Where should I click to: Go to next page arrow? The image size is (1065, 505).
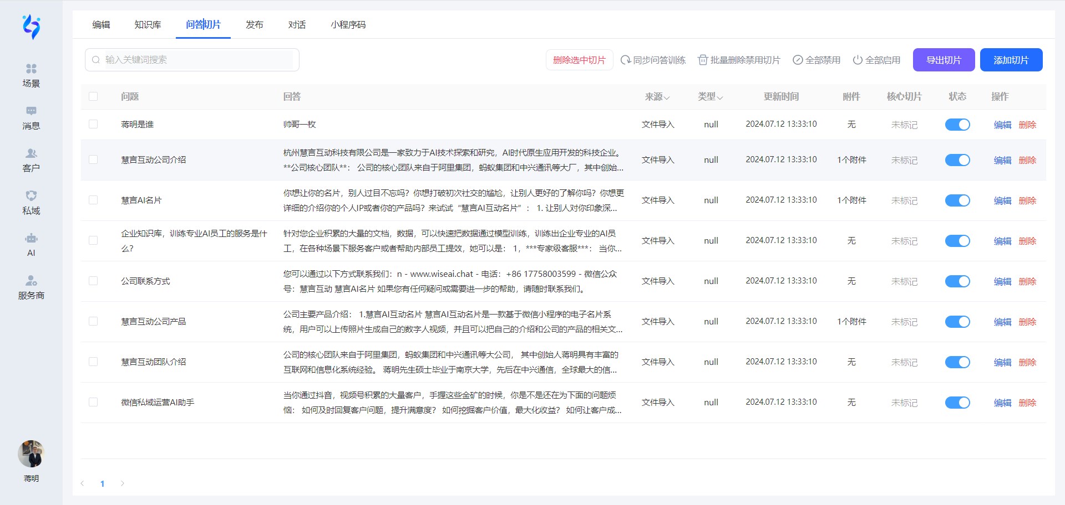coord(122,483)
